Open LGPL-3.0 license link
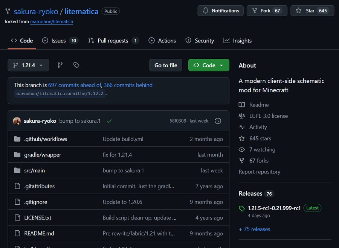The height and width of the screenshot is (248, 339). 268,116
